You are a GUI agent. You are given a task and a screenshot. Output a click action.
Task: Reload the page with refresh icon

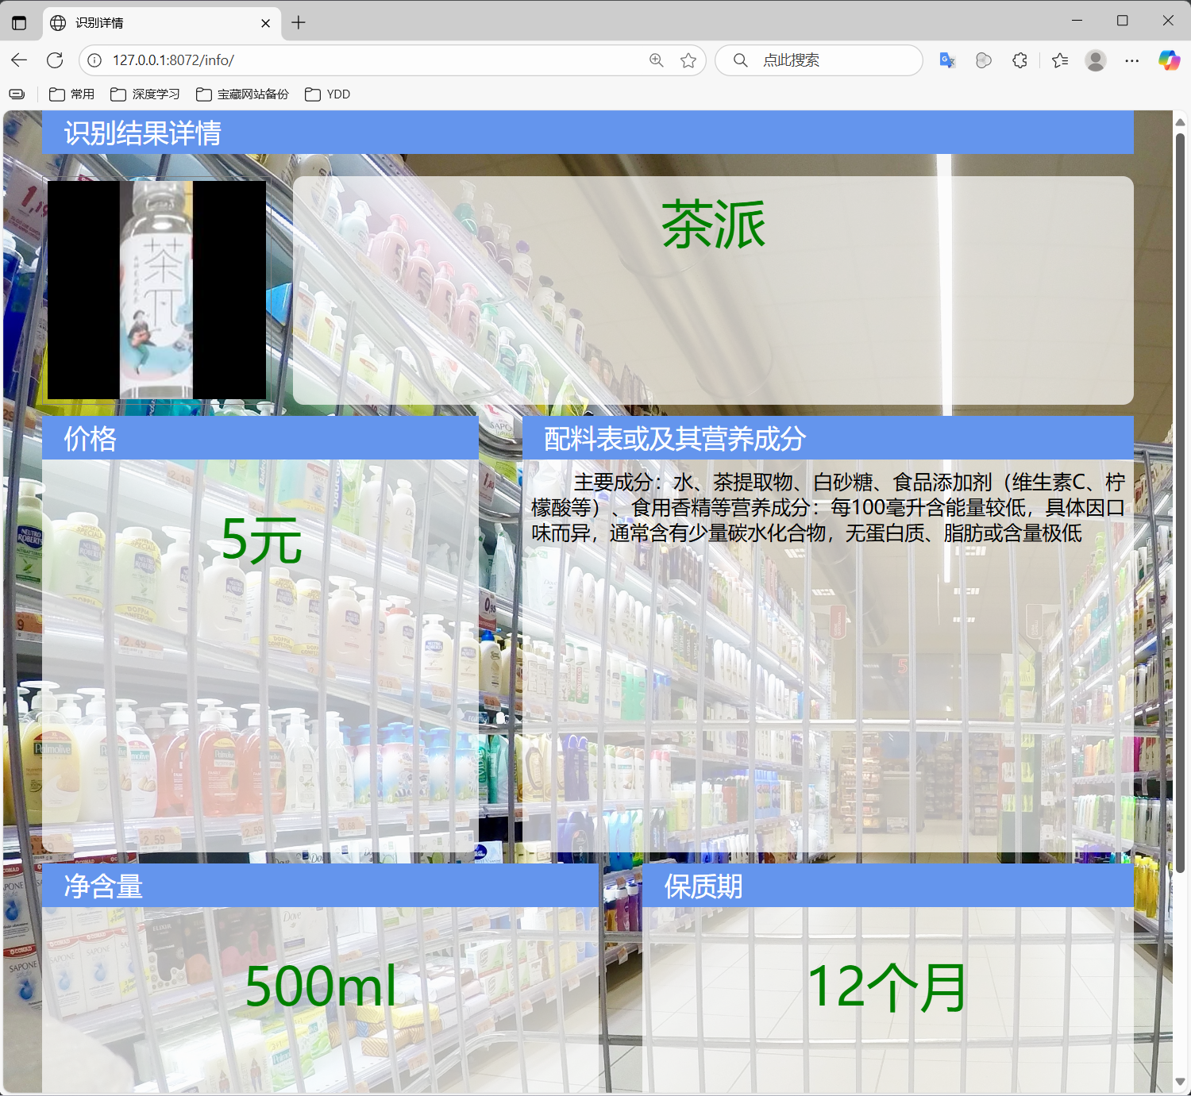pos(55,60)
